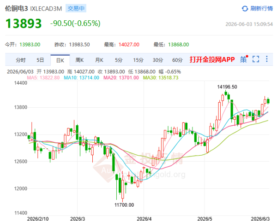
Task: Click the chart high label 14196.50
Action: [x=227, y=87]
